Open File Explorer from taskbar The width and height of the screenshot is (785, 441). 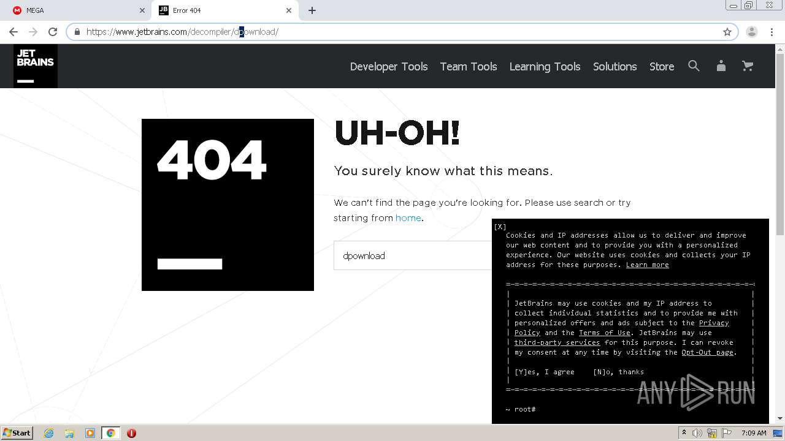69,433
